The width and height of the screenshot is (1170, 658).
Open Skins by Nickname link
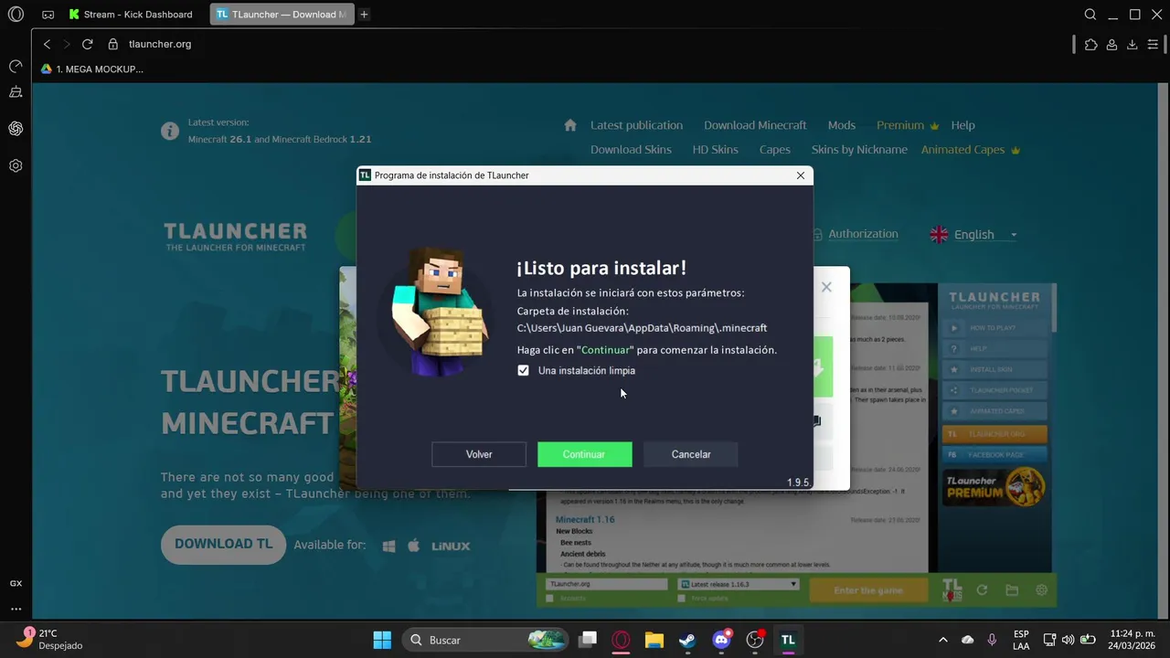(x=859, y=150)
